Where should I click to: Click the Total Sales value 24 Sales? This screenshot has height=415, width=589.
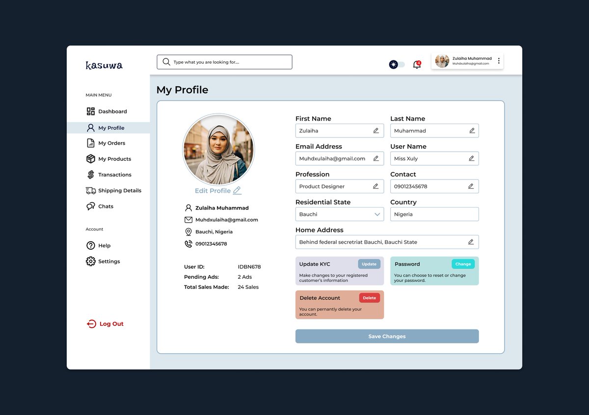click(x=248, y=287)
